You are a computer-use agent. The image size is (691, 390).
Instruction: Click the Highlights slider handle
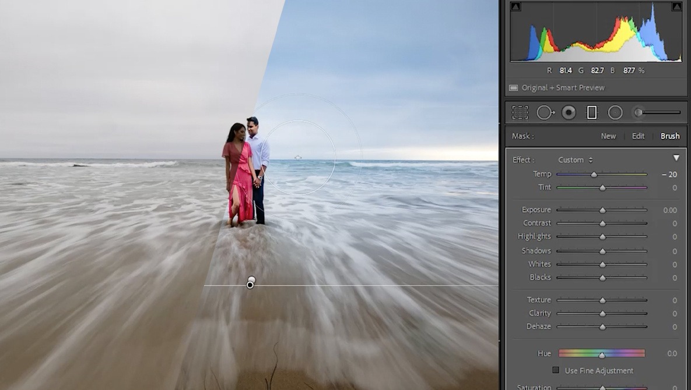pos(602,236)
